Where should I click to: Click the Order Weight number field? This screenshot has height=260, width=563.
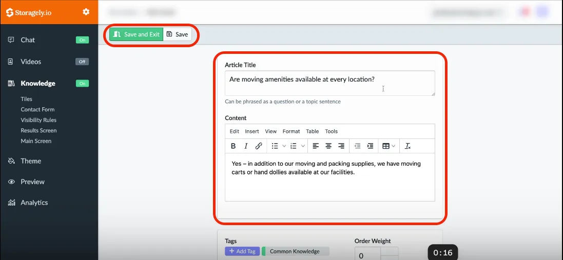[367, 253]
